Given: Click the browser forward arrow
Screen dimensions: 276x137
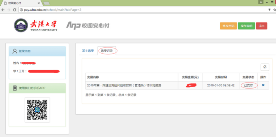Looking at the screenshot, I should pos(9,10).
